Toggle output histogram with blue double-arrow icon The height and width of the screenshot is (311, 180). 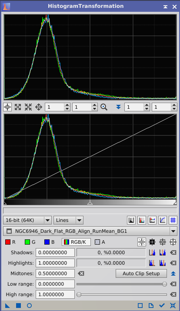118,107
